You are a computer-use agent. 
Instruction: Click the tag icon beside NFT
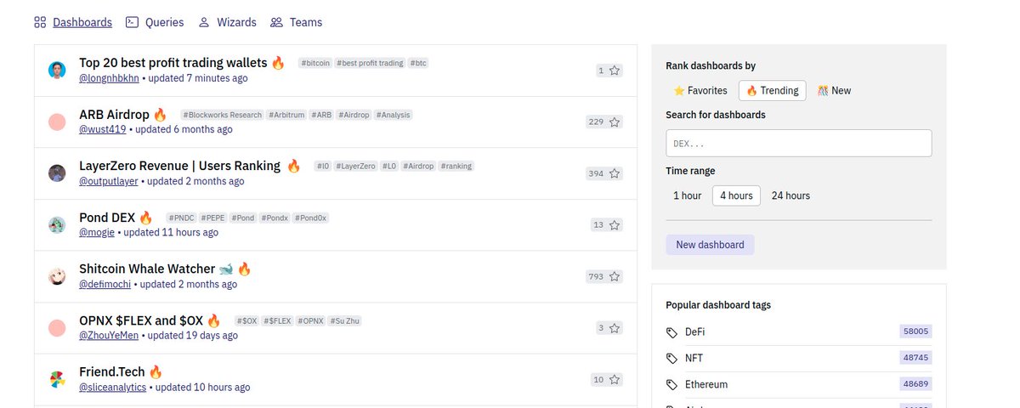tap(671, 358)
